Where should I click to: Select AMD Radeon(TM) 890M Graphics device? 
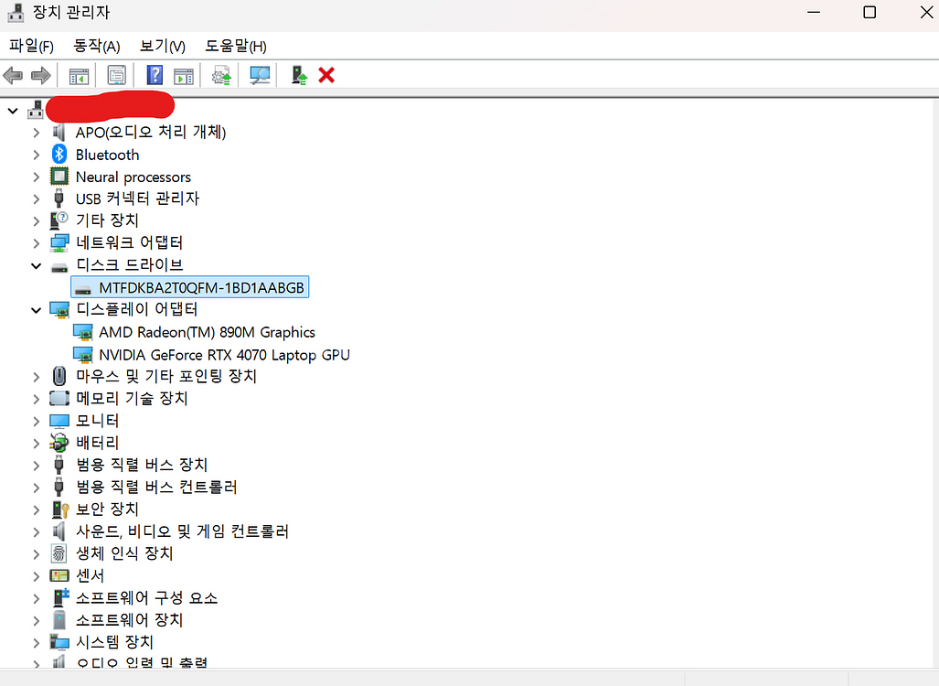(207, 332)
